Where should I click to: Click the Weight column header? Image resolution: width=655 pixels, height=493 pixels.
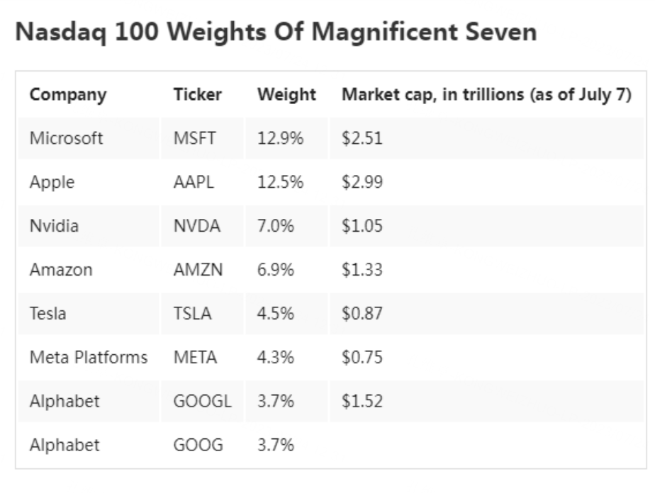286,95
